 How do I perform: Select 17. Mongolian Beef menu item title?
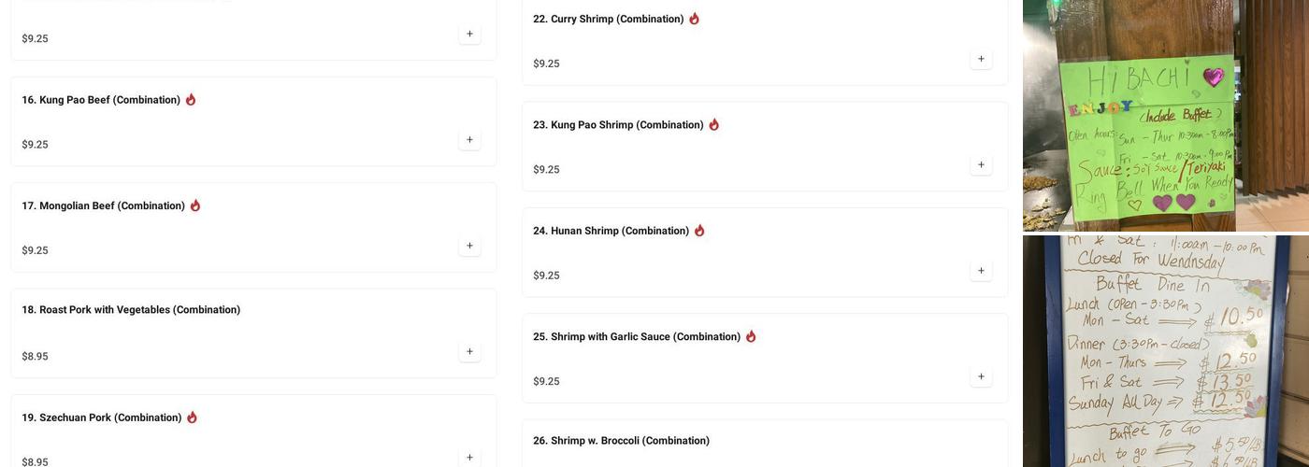coord(103,205)
